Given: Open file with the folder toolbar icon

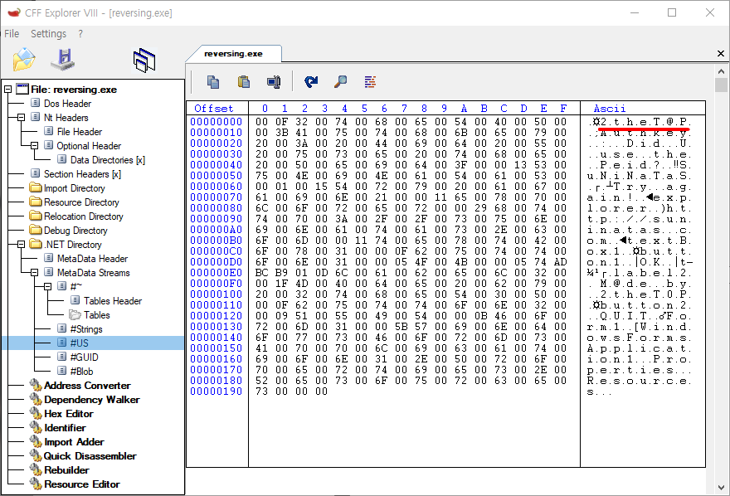Looking at the screenshot, I should pos(24,60).
